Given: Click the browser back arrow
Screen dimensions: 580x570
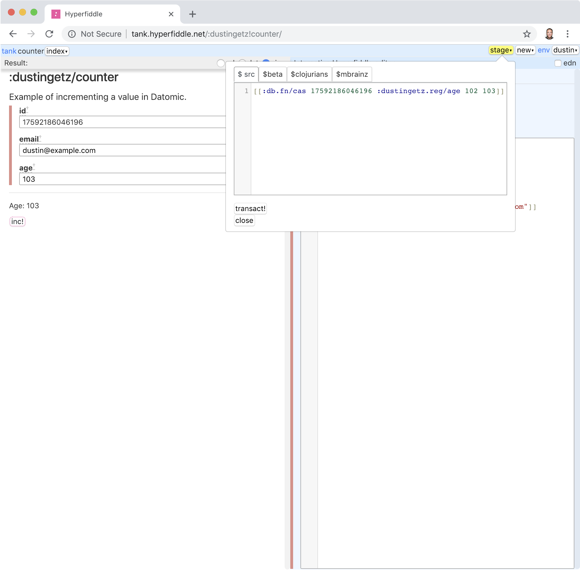Looking at the screenshot, I should point(13,34).
